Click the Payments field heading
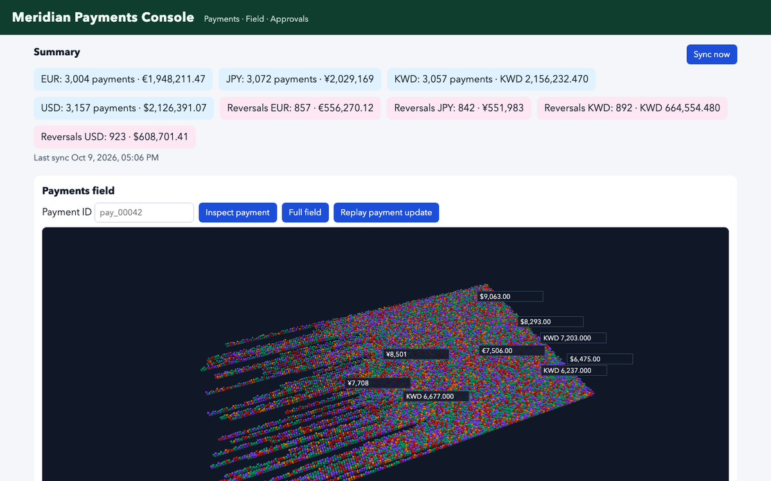The height and width of the screenshot is (481, 771). tap(78, 190)
